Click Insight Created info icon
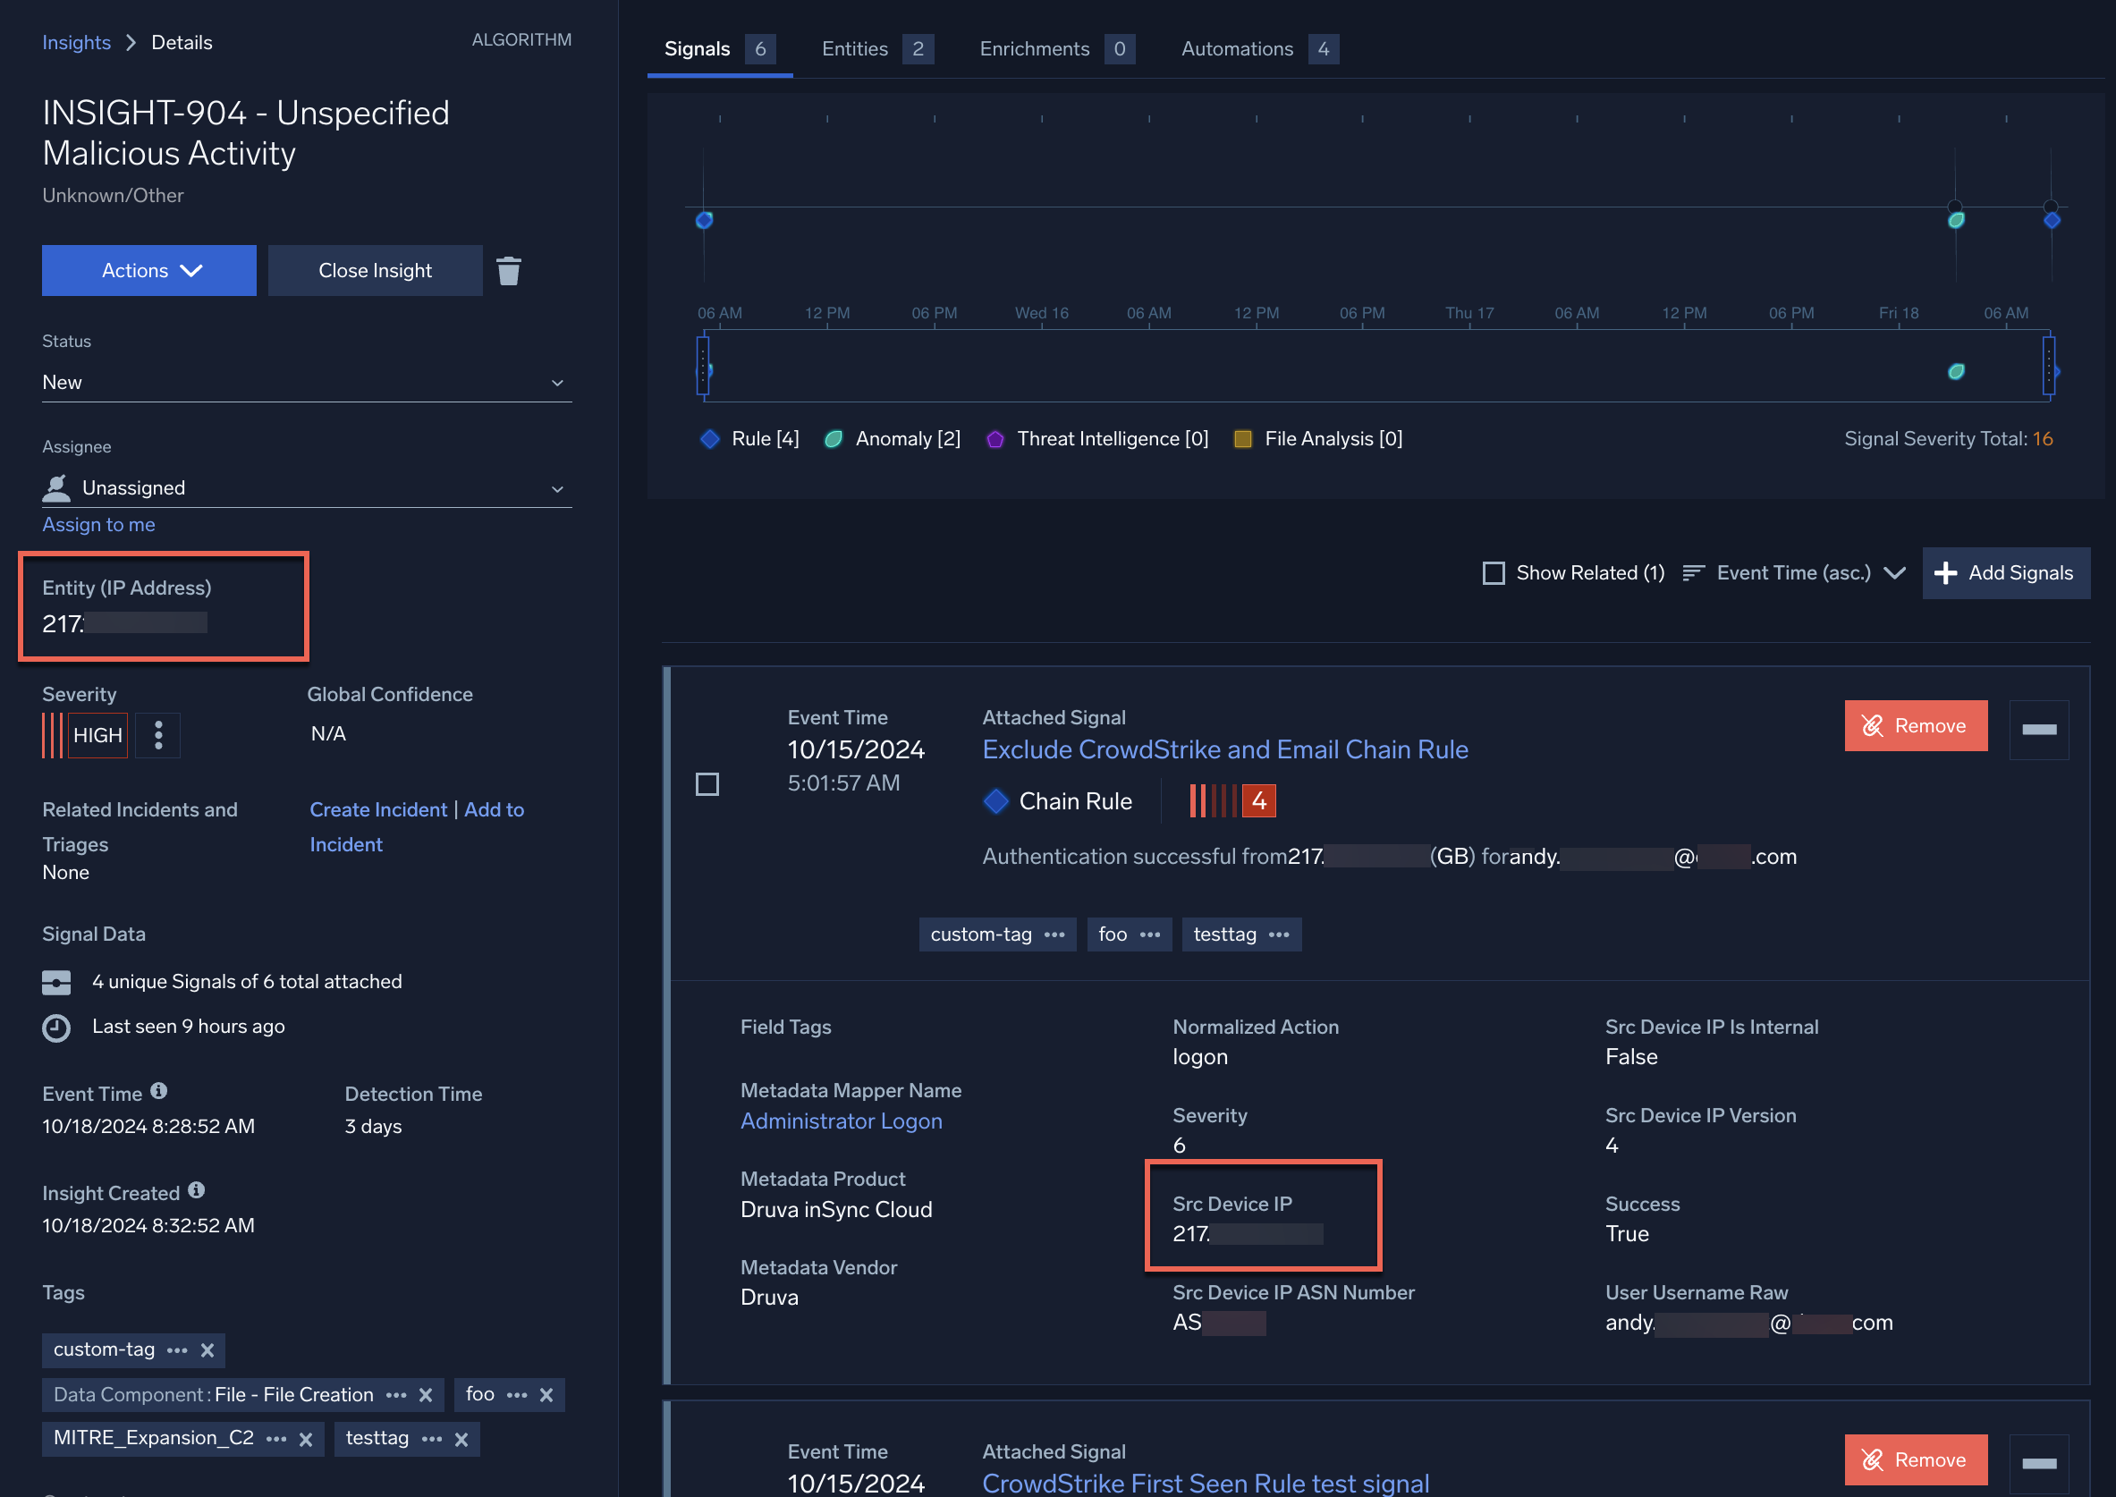Screen dimensions: 2116x1497 point(196,1190)
